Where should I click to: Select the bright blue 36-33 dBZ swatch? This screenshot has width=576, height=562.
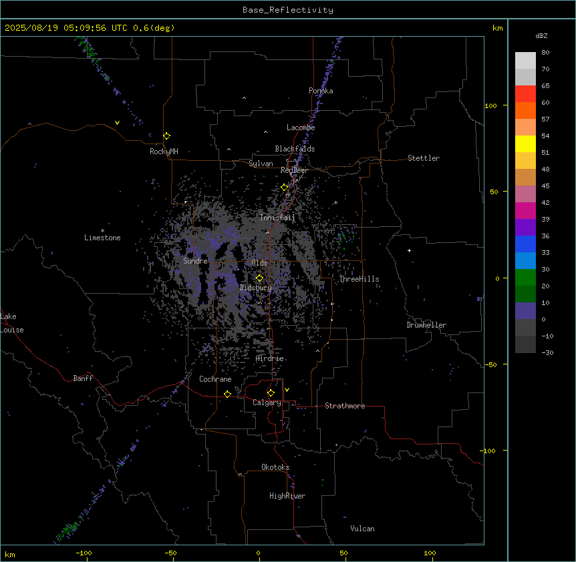[525, 244]
